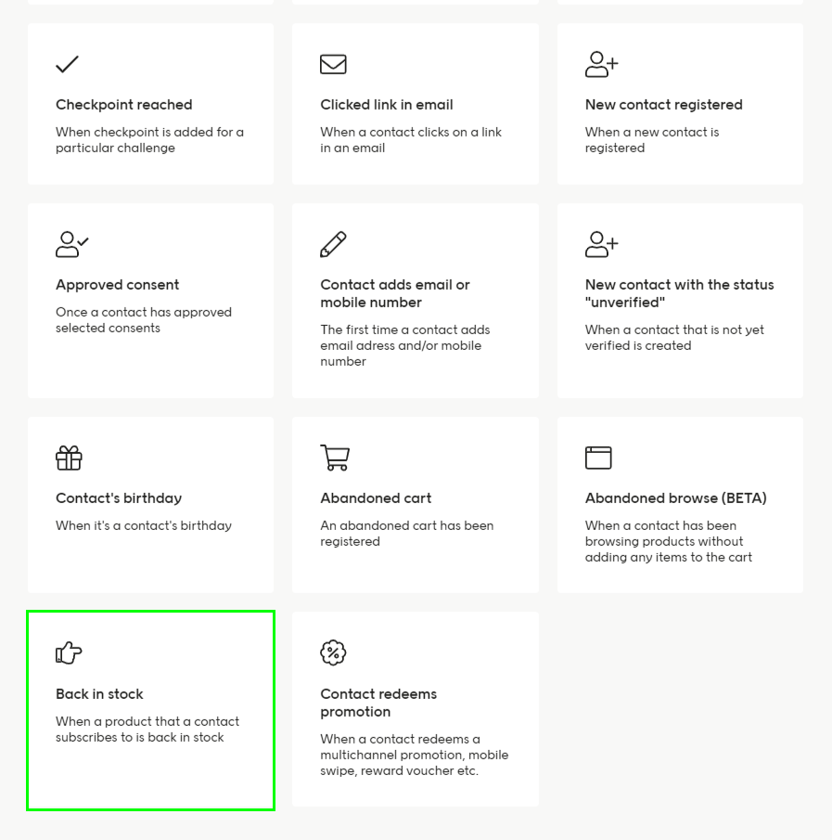The width and height of the screenshot is (832, 840).
Task: Click the Back in stock description text
Action: [x=147, y=730]
